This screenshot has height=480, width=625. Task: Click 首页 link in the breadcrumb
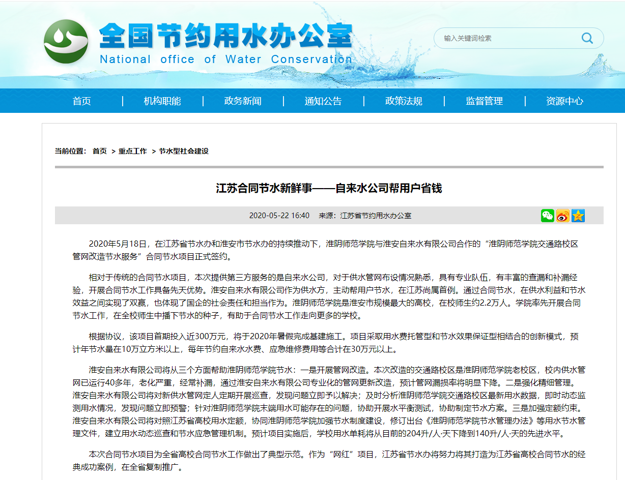tap(100, 151)
